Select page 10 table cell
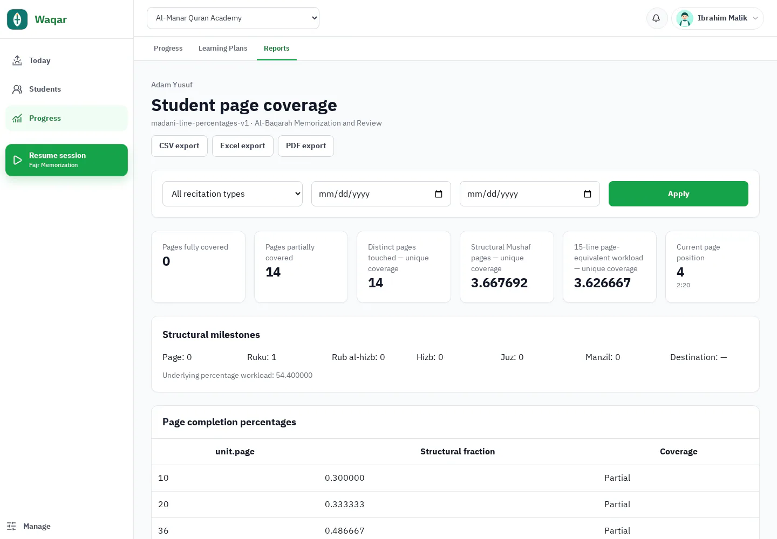The height and width of the screenshot is (539, 777). 235,478
